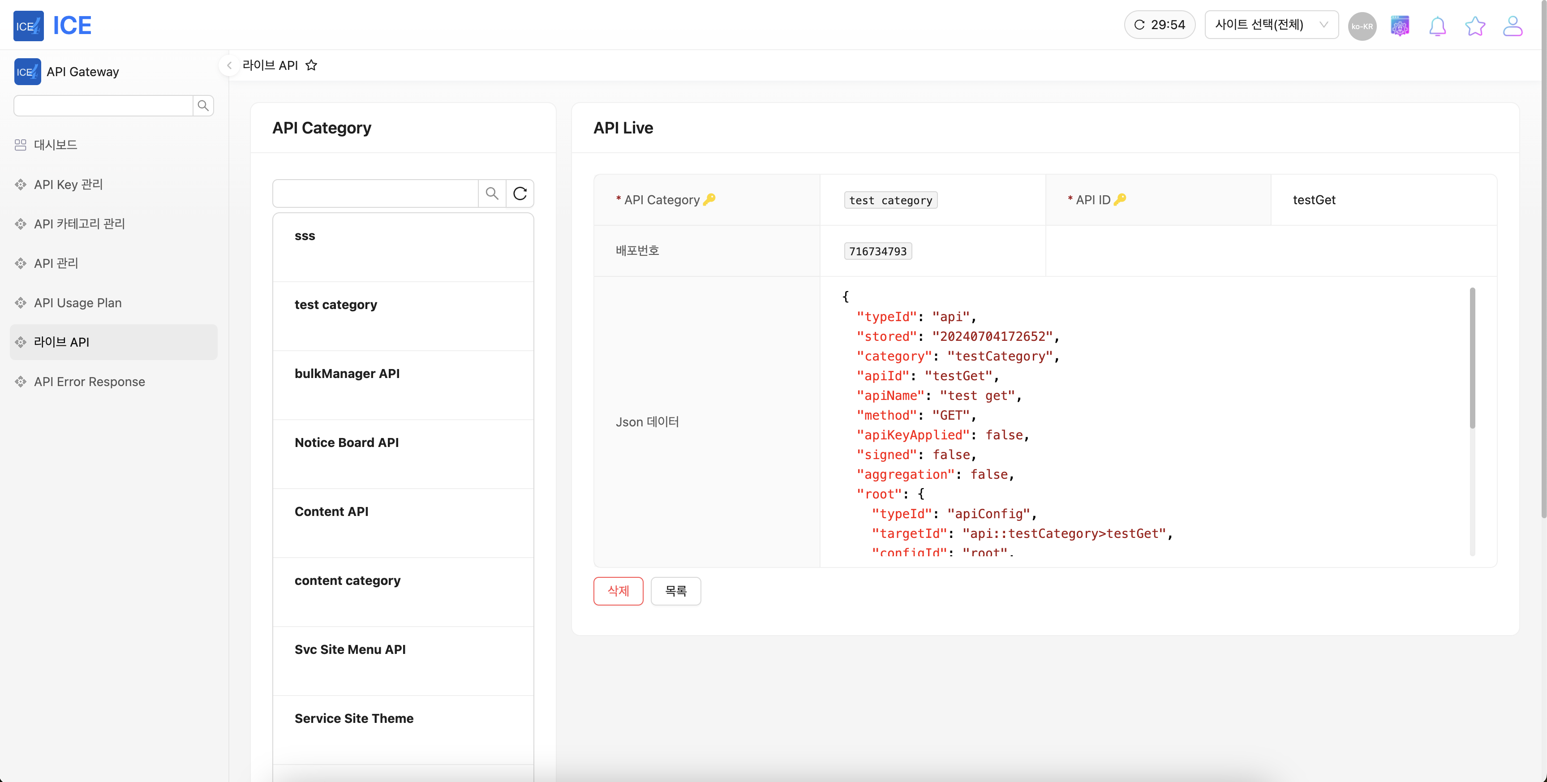Open API 관리 menu

pyautogui.click(x=113, y=263)
